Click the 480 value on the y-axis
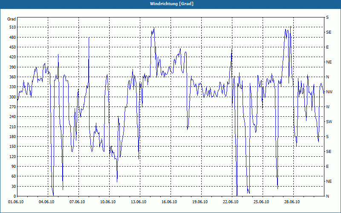The image size is (341, 213). point(13,37)
